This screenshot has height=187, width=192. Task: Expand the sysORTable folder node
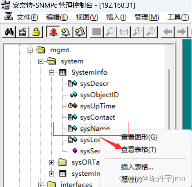pos(51,163)
